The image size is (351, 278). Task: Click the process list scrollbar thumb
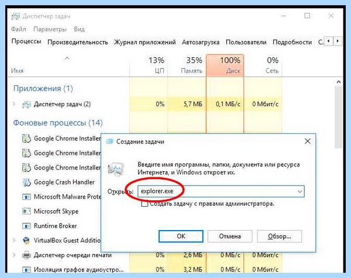[339, 117]
